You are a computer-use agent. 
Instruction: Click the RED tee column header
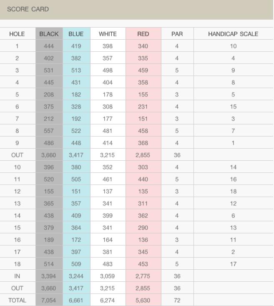143,34
